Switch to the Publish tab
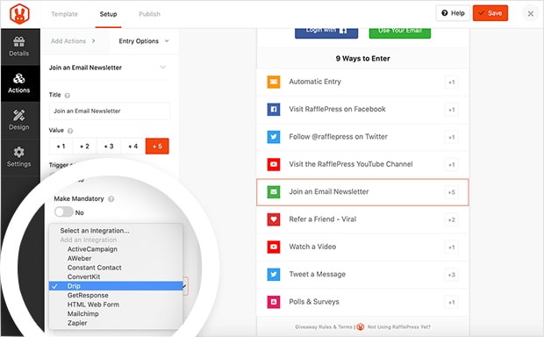 point(149,14)
